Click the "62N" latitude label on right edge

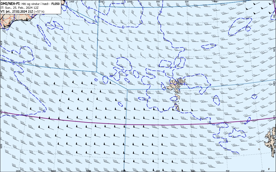coord(274,84)
